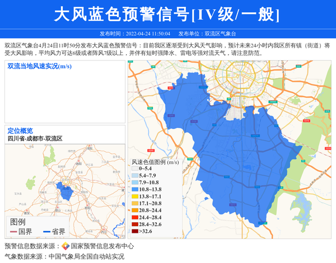
Task: Click Shuangliu's blue shape in overview map
Action: (x=65, y=191)
